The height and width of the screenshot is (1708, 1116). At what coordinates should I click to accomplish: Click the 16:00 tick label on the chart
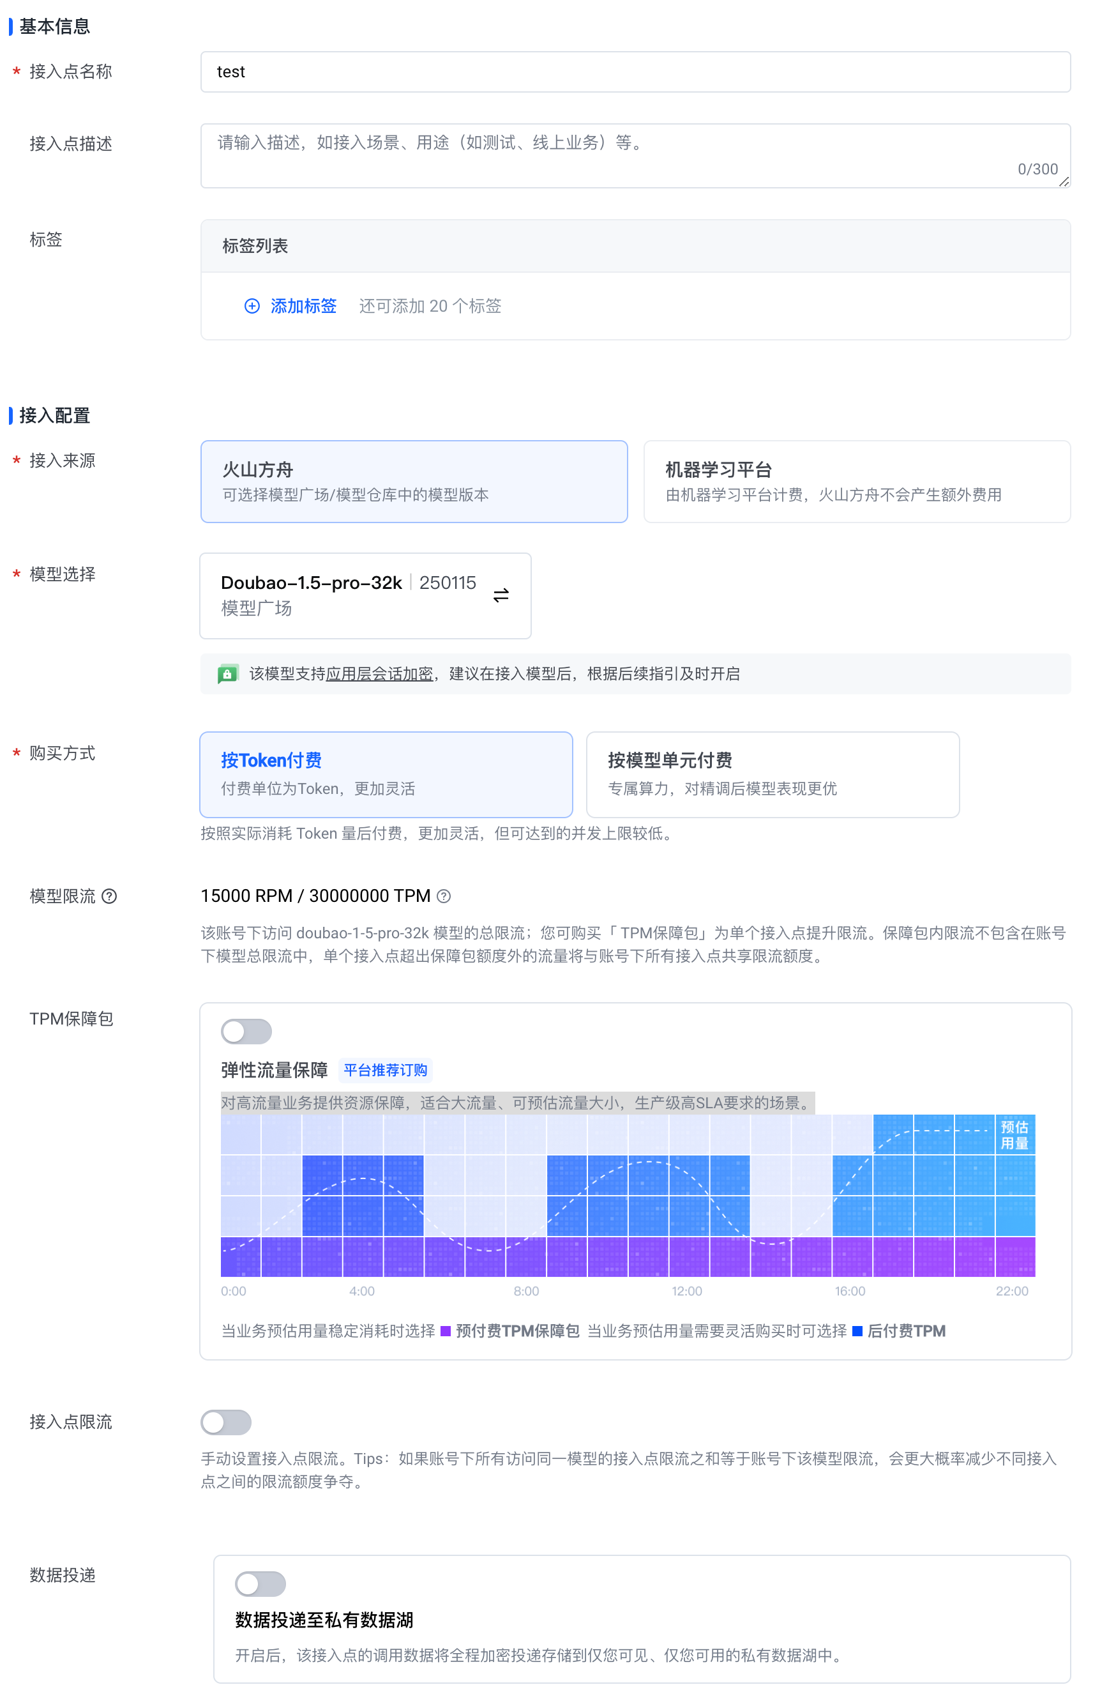point(850,1291)
